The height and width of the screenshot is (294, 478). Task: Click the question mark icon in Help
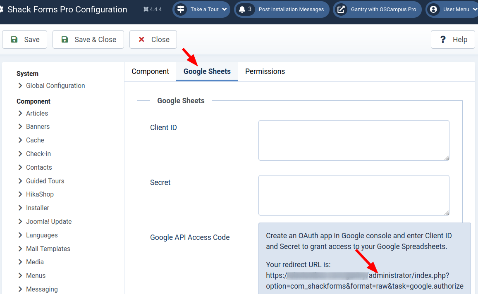pyautogui.click(x=443, y=40)
